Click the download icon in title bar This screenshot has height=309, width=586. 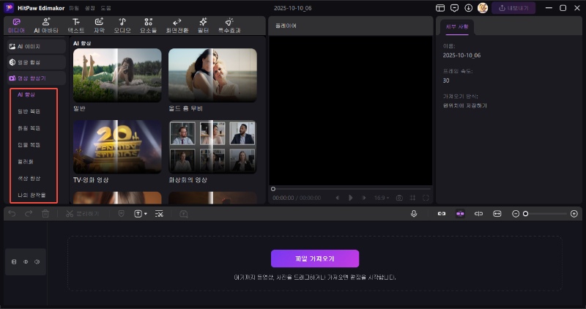468,8
